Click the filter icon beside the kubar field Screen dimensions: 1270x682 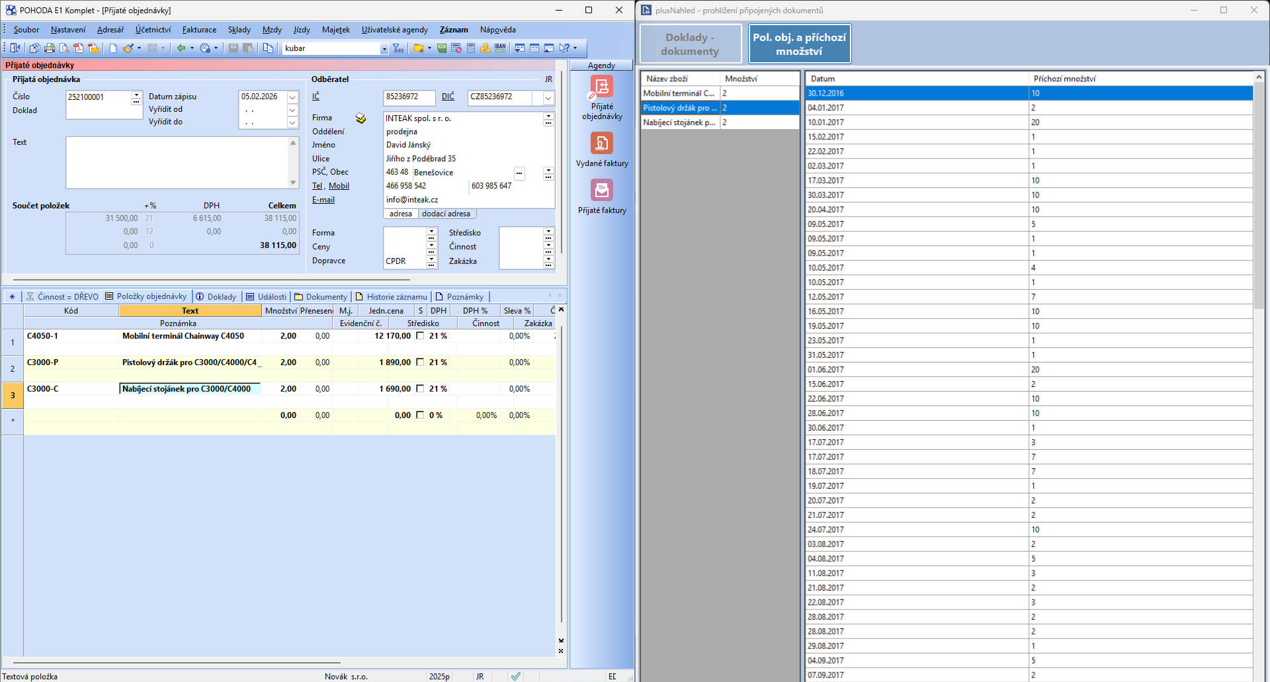[398, 48]
